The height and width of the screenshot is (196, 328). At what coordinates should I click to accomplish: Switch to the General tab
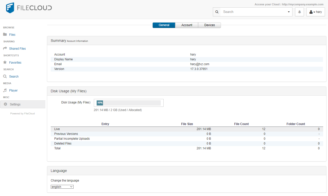pyautogui.click(x=164, y=25)
